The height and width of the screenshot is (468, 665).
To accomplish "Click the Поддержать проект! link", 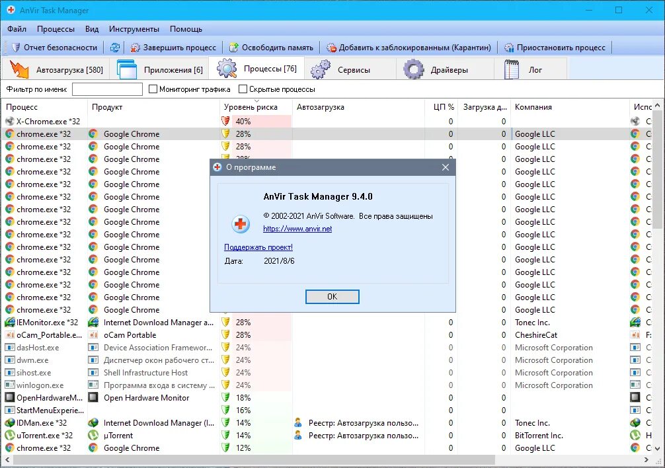I will [258, 247].
